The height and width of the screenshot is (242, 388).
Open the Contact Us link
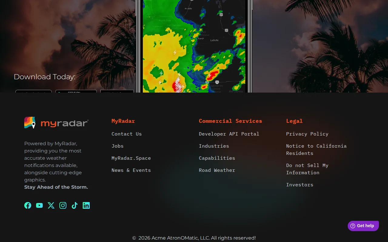click(x=126, y=134)
